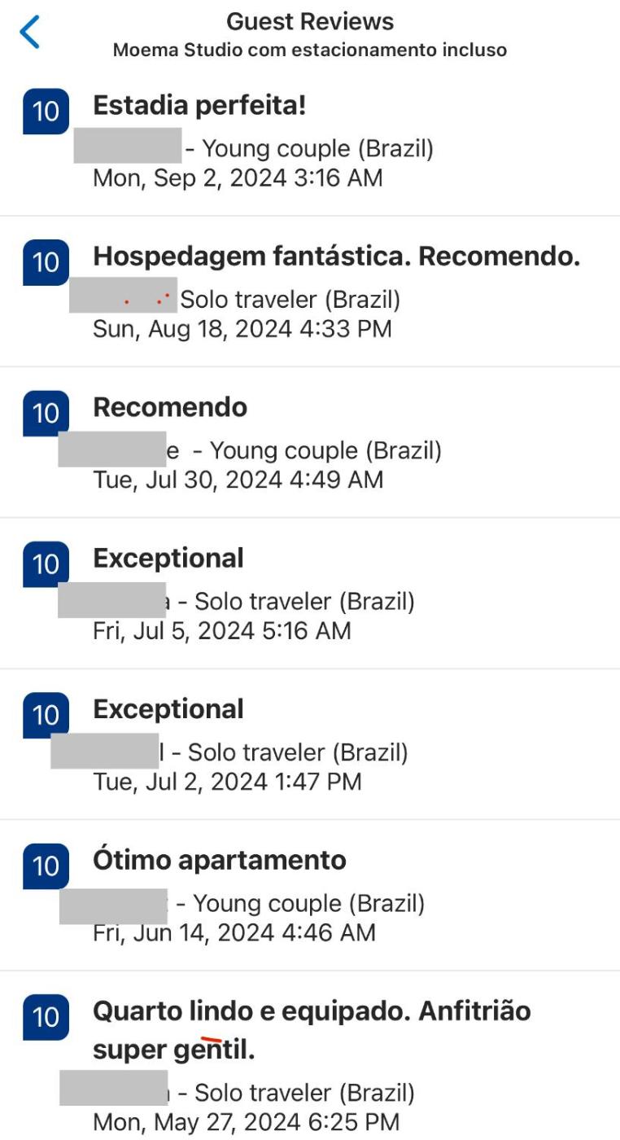Select the 10 badge next to Ótimo apartamento
Image resolution: width=620 pixels, height=1140 pixels.
[46, 866]
